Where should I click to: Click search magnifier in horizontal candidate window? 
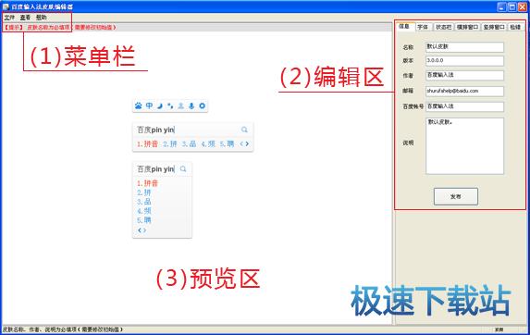244,130
